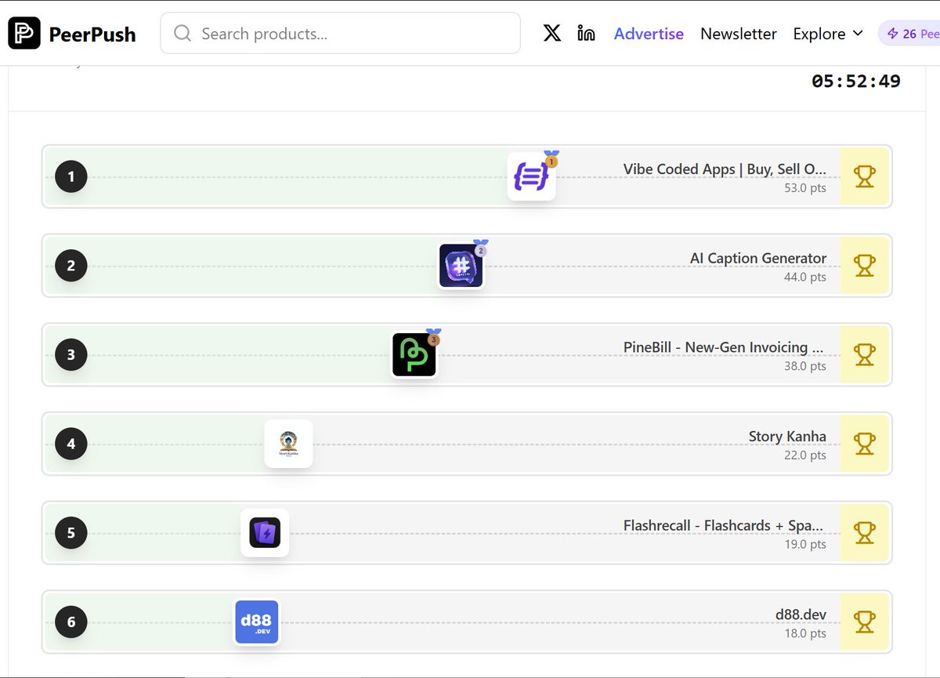This screenshot has width=940, height=678.
Task: Click the AI Caption Generator logo icon
Action: tap(461, 266)
